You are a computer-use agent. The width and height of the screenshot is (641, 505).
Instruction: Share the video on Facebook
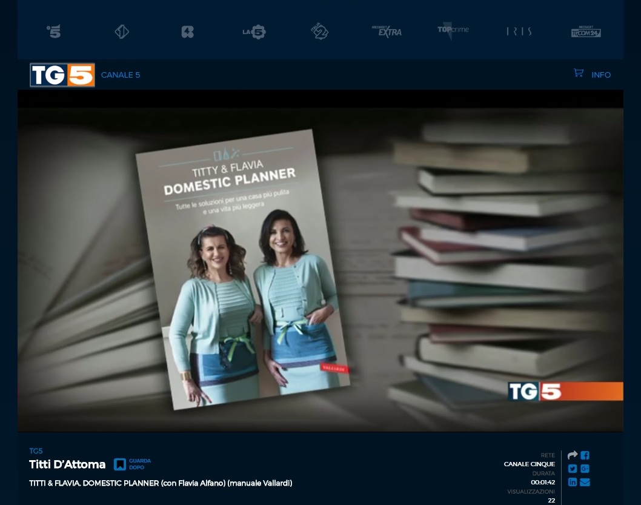click(x=585, y=455)
